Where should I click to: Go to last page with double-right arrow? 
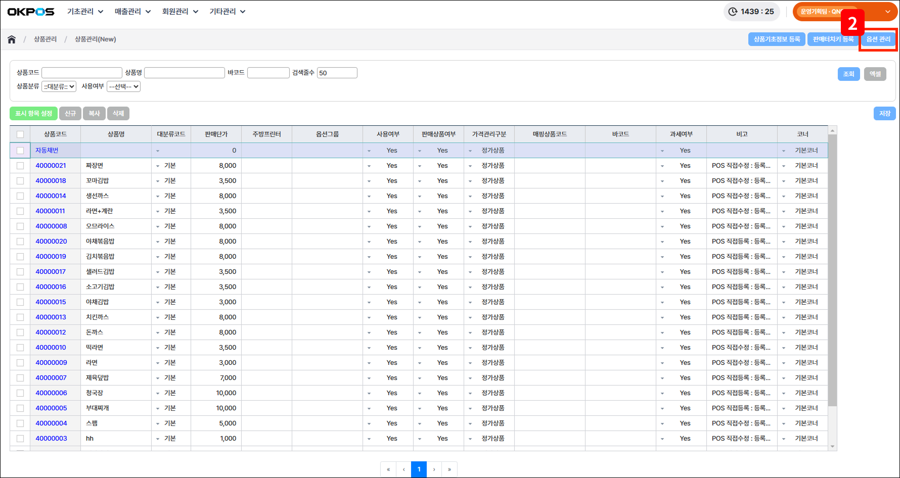click(x=449, y=469)
